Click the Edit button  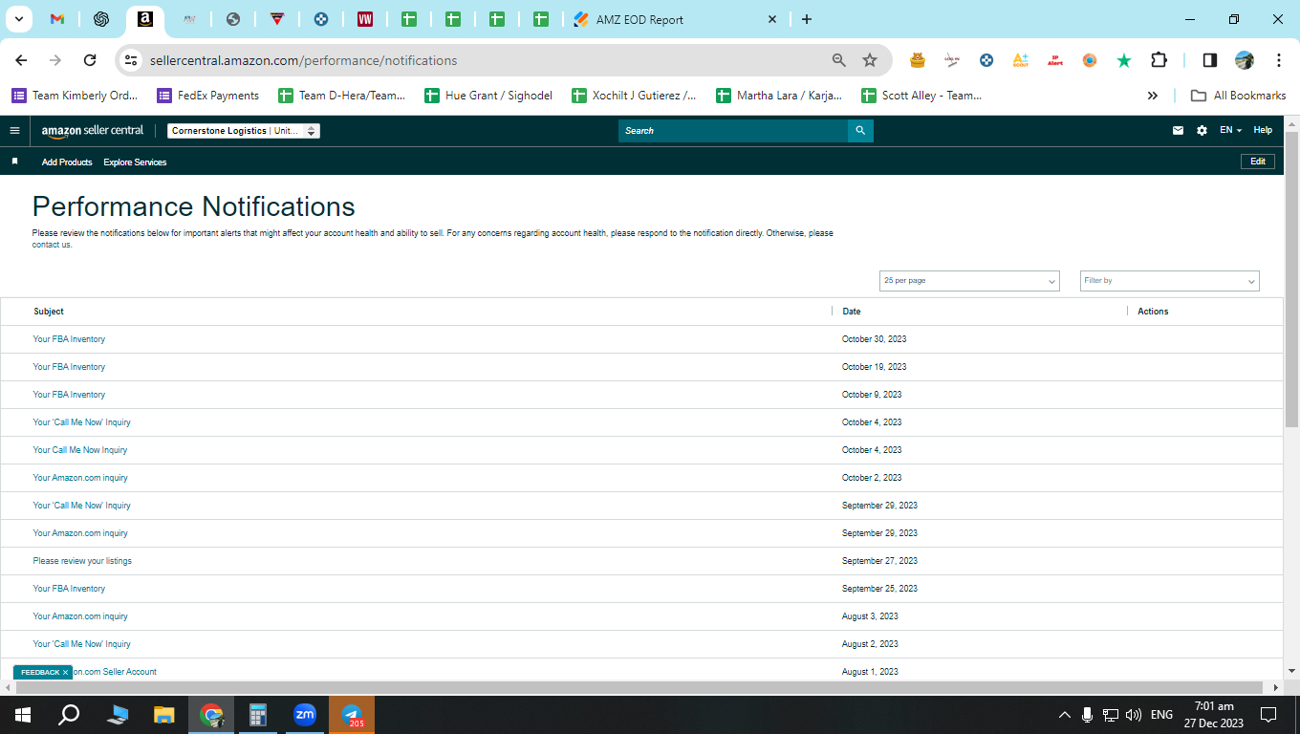click(1258, 162)
